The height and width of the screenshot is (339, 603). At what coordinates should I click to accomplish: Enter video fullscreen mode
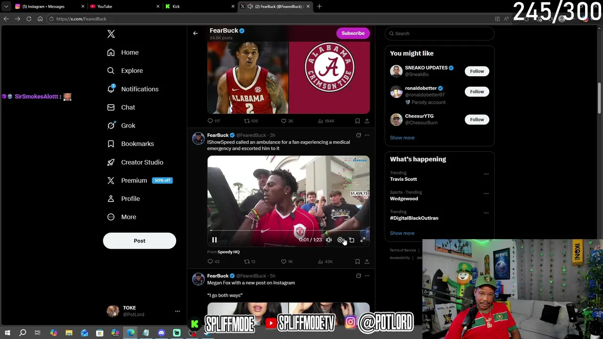tap(363, 240)
